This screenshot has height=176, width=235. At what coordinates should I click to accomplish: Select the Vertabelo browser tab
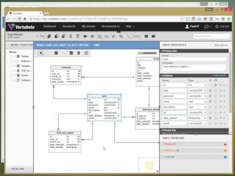[25, 13]
